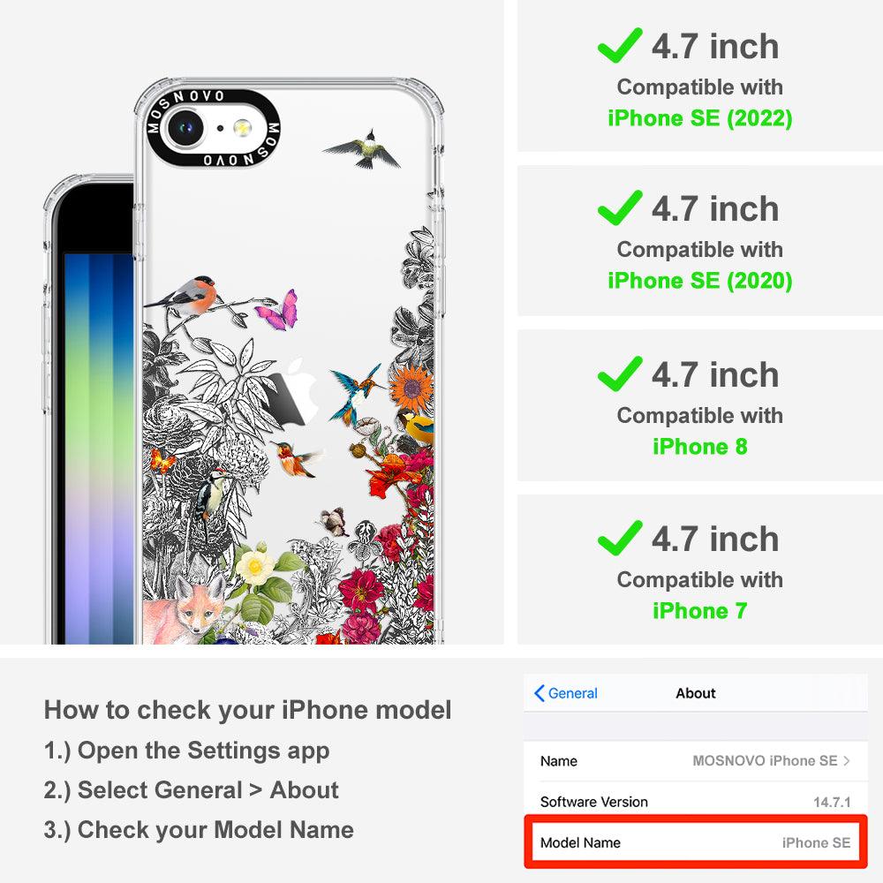This screenshot has width=883, height=883.
Task: Click the iPhone SE (2020) green text
Action: tap(700, 281)
